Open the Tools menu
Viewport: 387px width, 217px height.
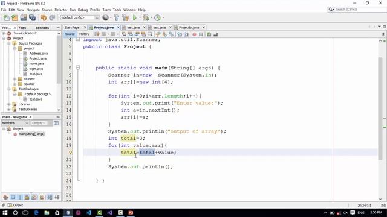[117, 10]
